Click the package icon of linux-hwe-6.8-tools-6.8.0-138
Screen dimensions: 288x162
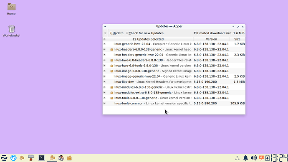[111, 66]
